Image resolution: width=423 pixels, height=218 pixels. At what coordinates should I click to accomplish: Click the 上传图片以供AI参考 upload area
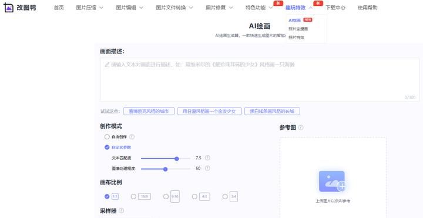click(333, 177)
